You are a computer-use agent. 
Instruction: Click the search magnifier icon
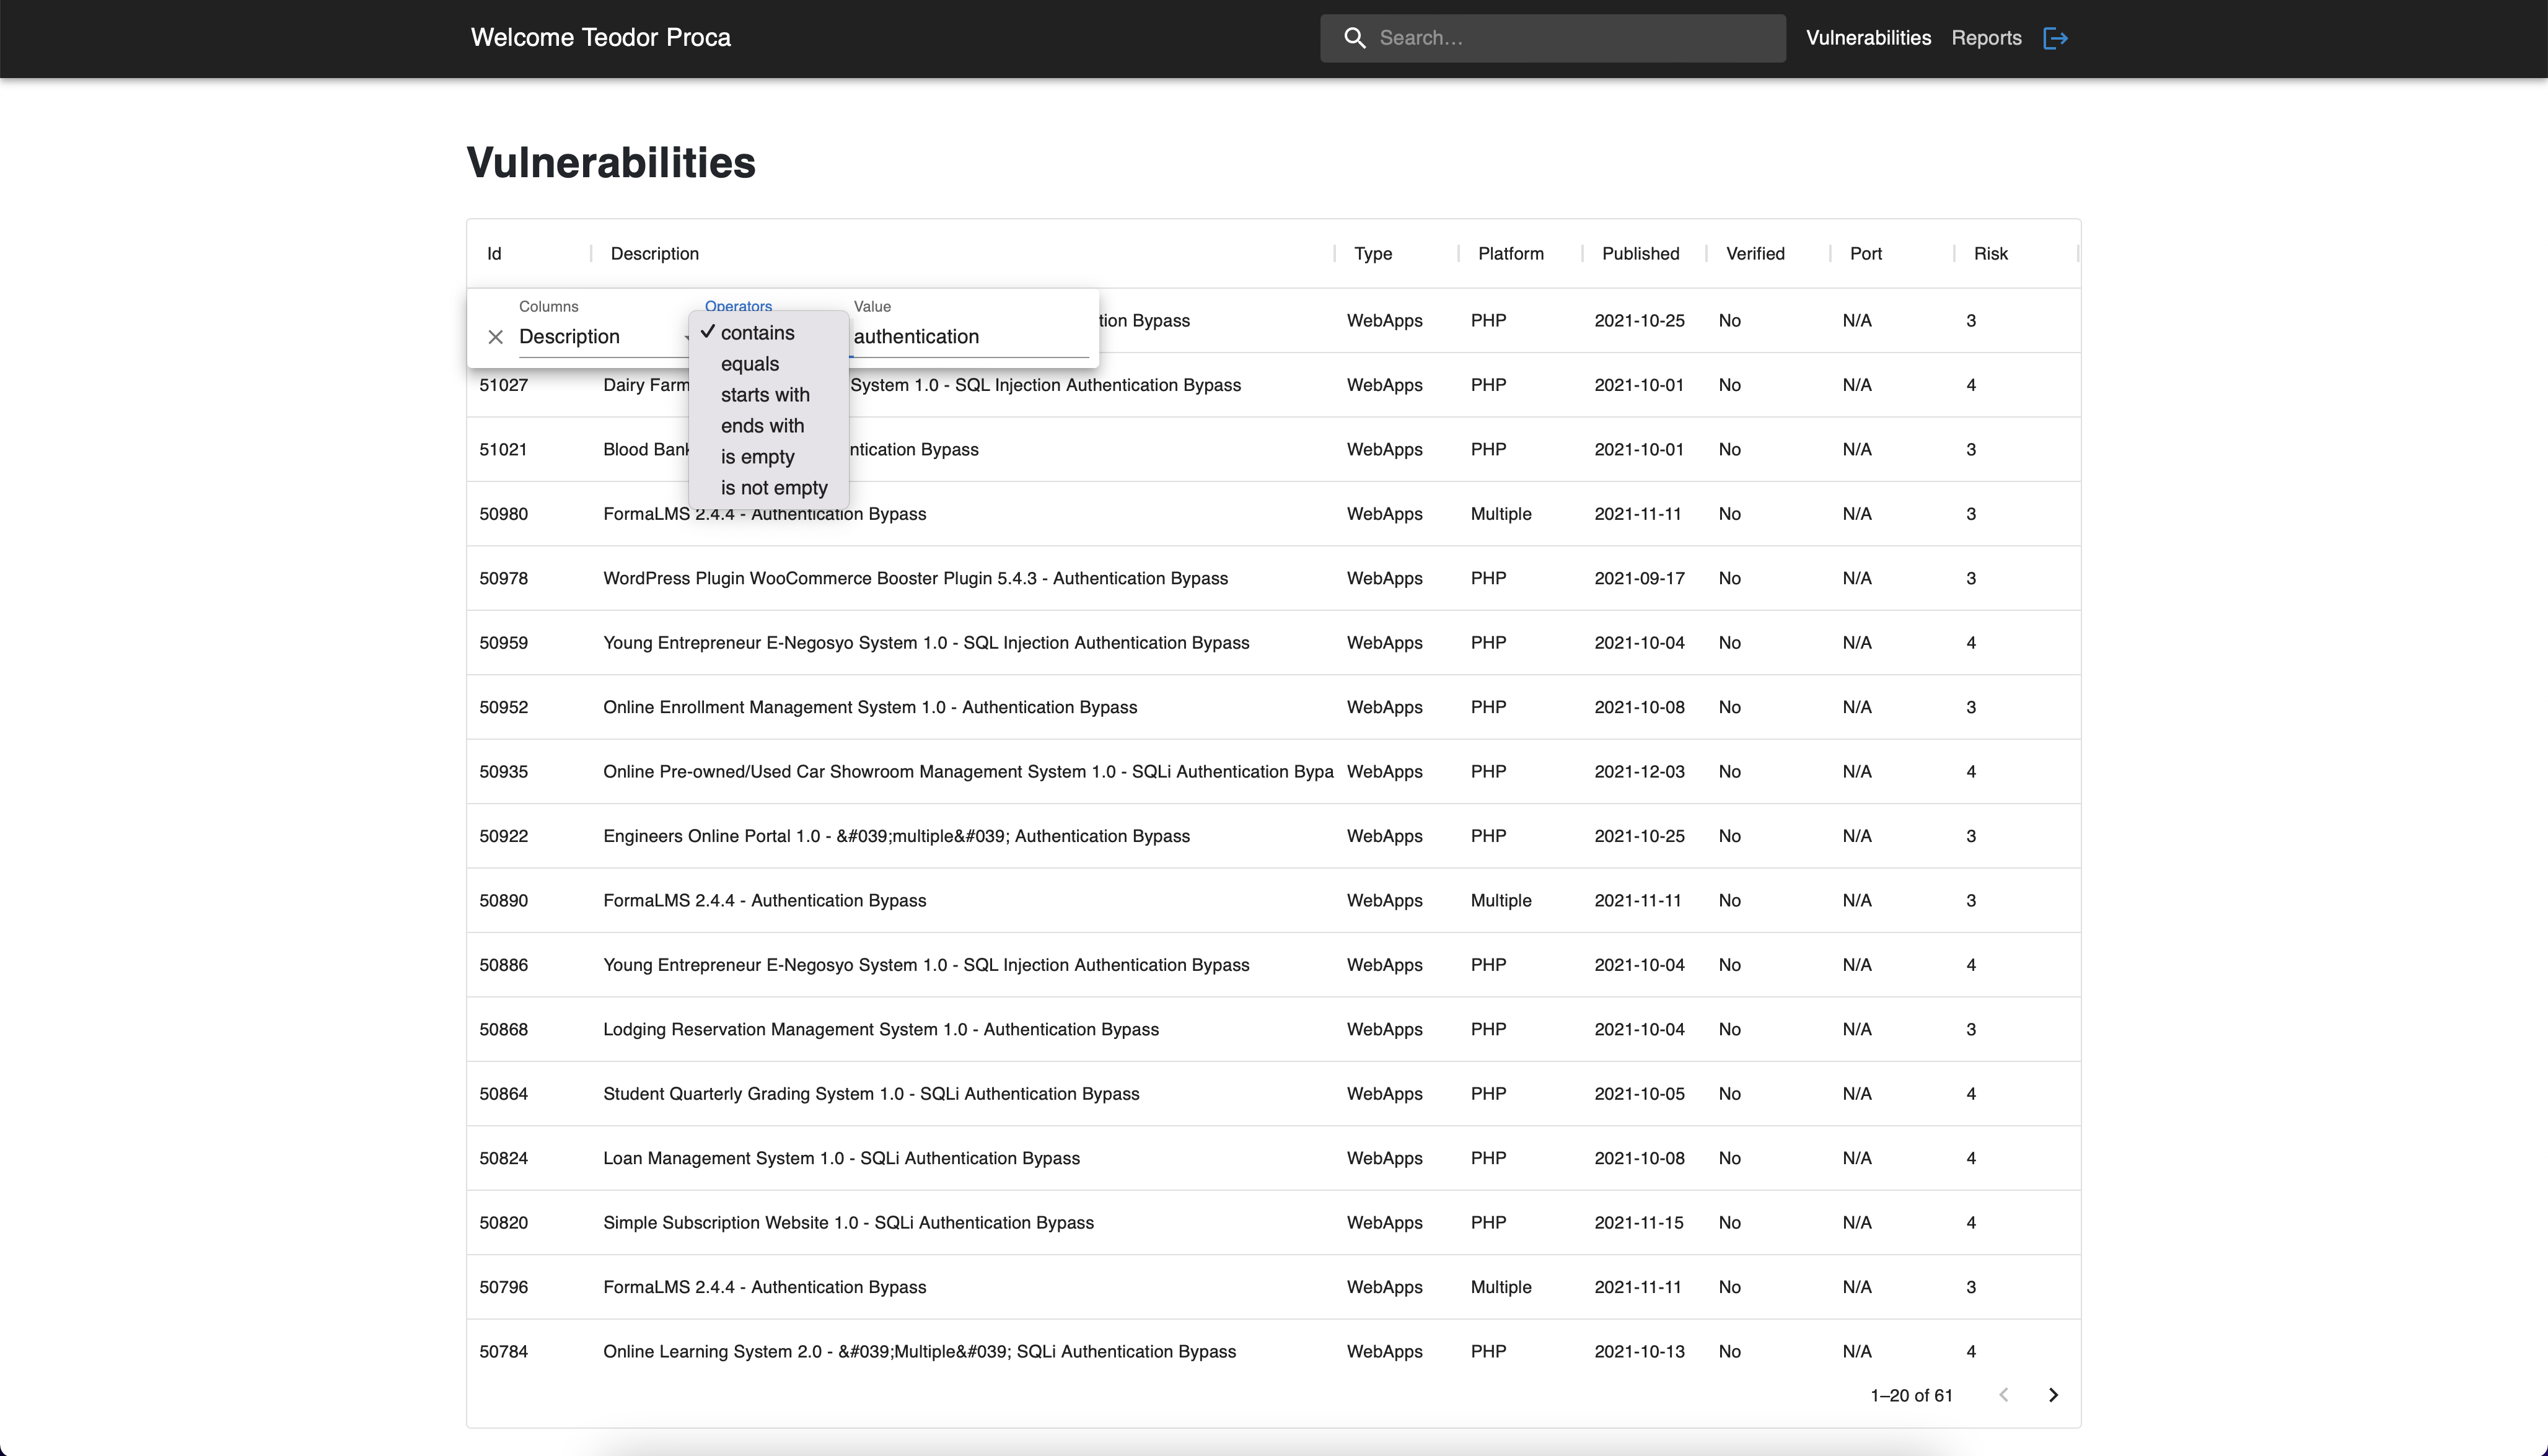tap(1354, 38)
